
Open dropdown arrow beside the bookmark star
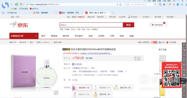[123, 4]
